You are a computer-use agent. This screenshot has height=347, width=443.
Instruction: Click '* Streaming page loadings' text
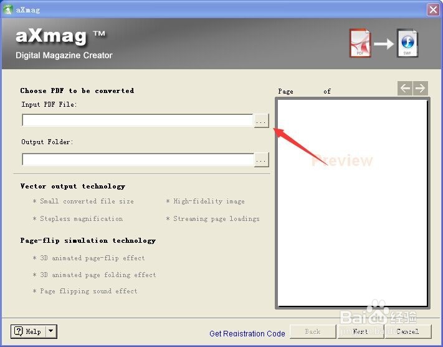point(212,219)
